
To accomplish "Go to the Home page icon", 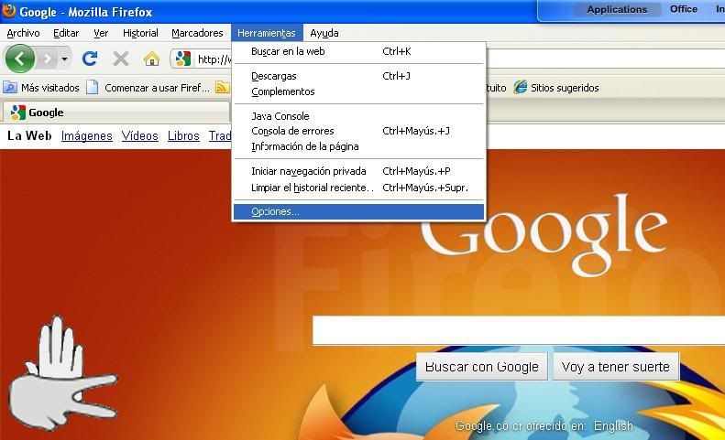I will point(151,59).
